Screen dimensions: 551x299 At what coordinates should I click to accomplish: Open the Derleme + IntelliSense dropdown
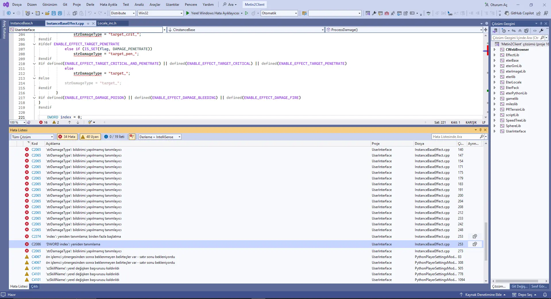(x=160, y=137)
